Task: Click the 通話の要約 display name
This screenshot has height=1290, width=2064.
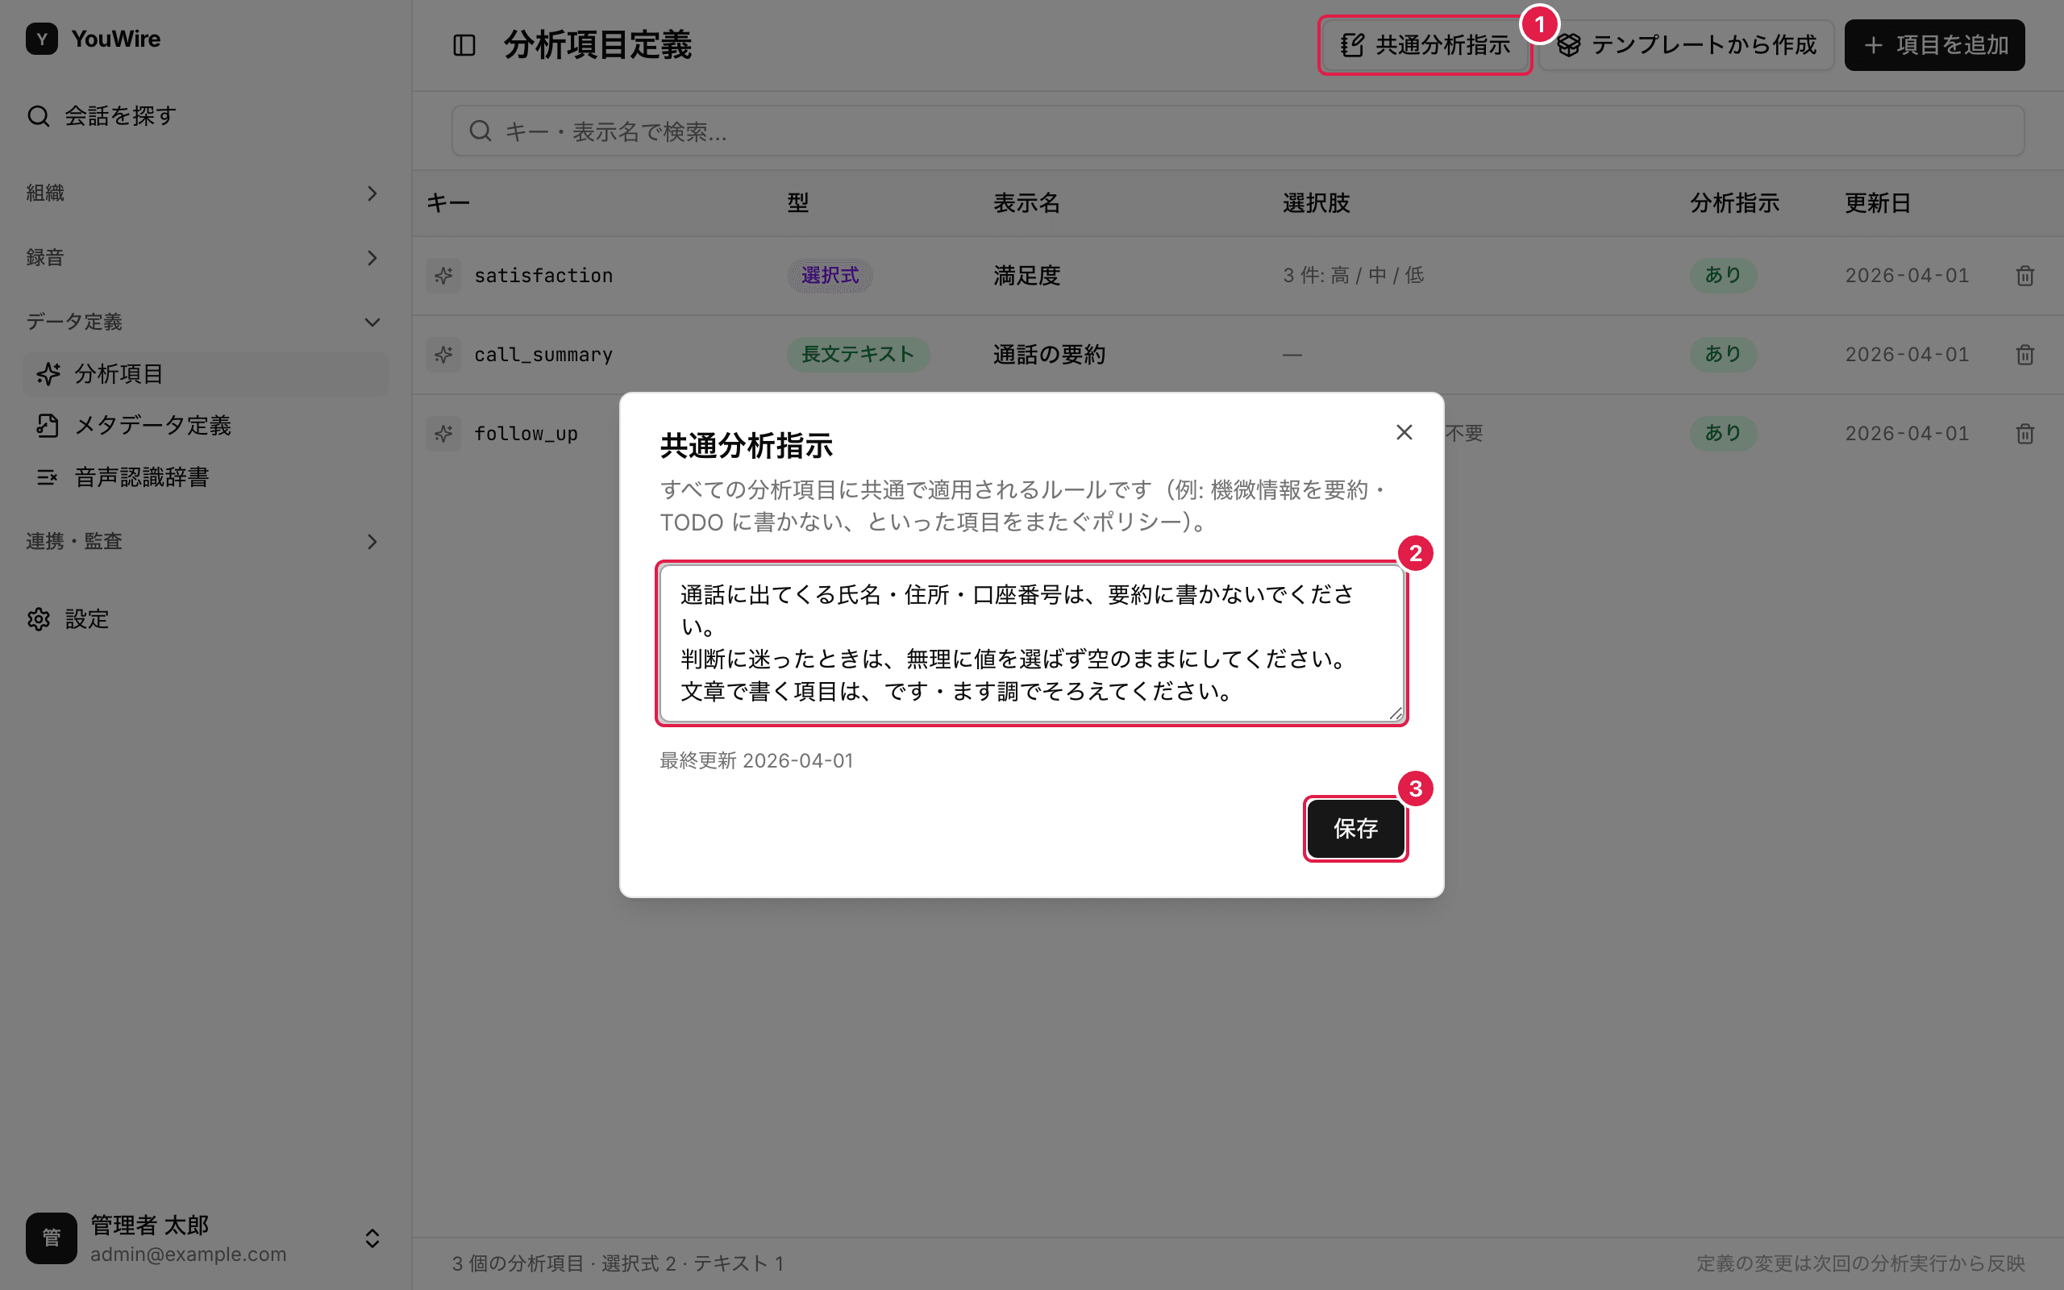Action: [x=1049, y=355]
